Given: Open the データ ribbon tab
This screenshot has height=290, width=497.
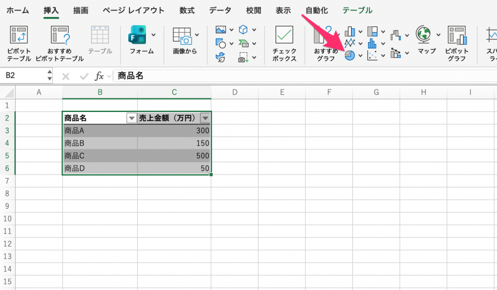Looking at the screenshot, I should tap(220, 10).
